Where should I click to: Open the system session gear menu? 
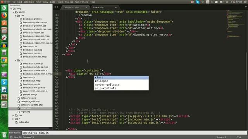click(x=246, y=2)
